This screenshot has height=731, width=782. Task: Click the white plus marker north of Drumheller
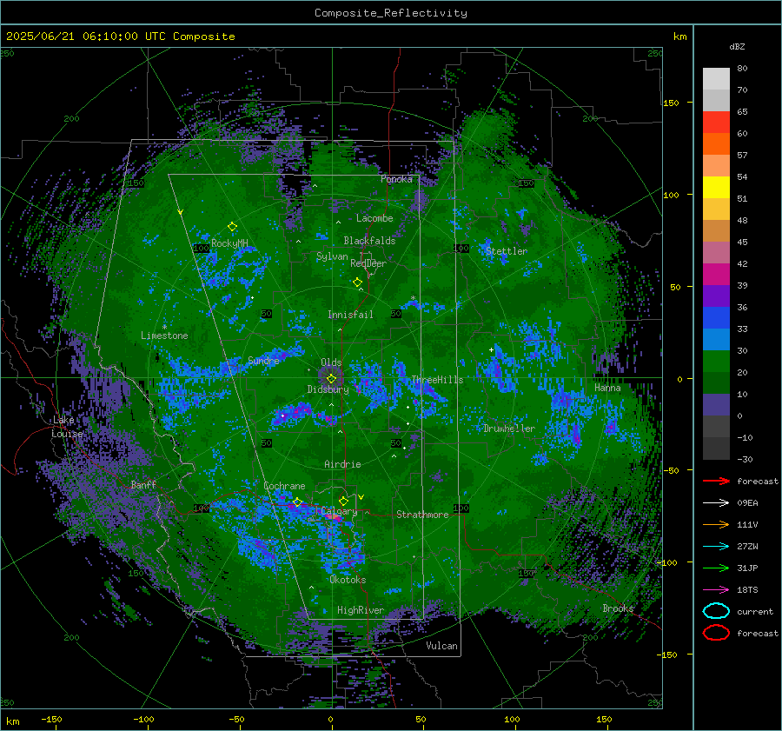(x=491, y=349)
